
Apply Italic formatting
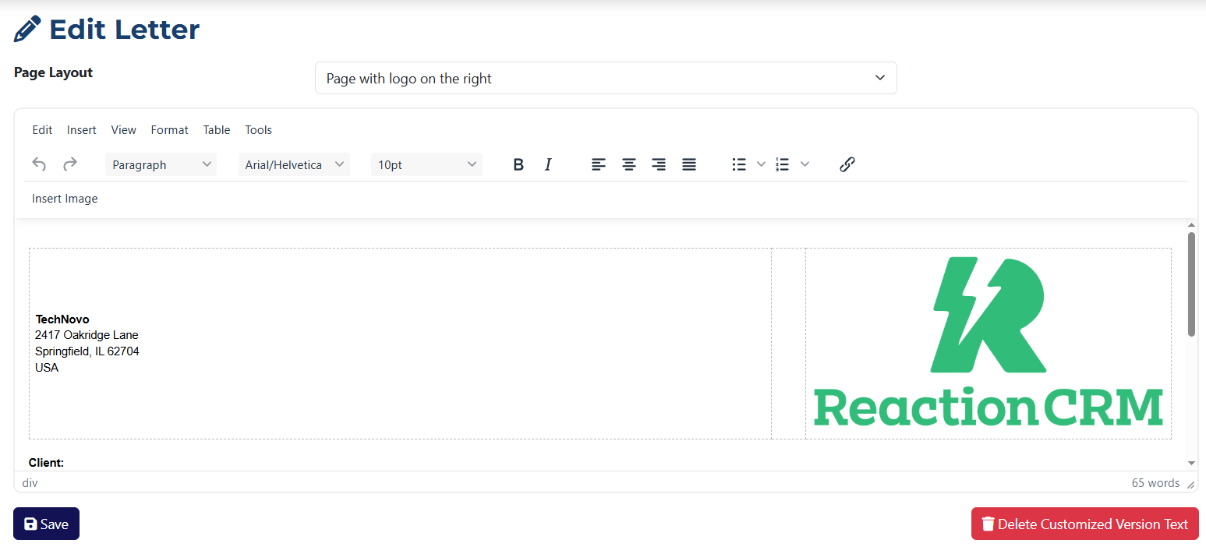click(x=548, y=164)
